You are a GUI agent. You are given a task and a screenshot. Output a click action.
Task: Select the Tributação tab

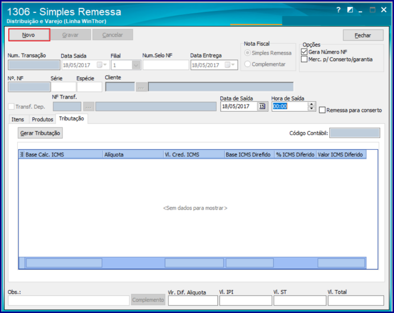click(x=72, y=118)
